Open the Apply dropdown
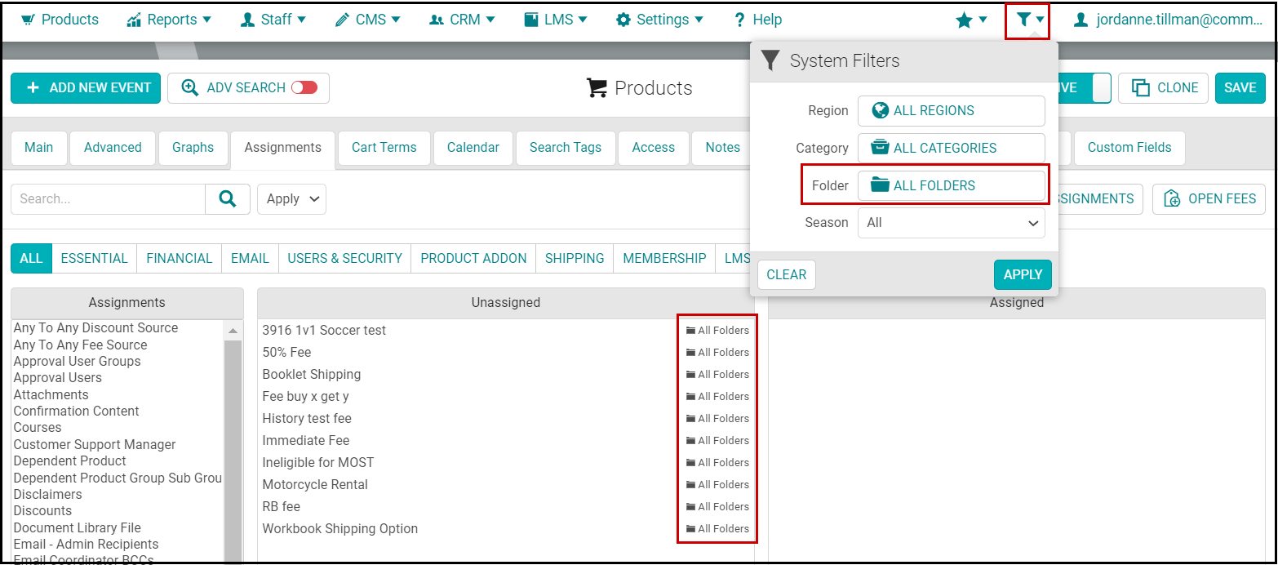 pyautogui.click(x=291, y=199)
